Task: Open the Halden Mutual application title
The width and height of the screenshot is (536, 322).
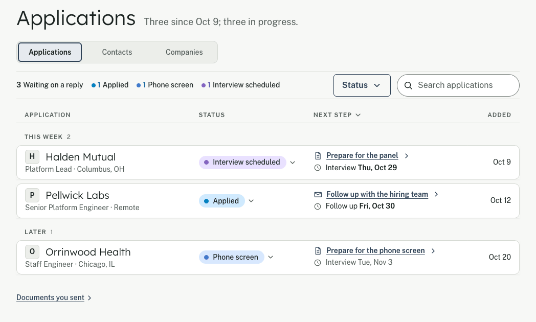Action: pyautogui.click(x=81, y=157)
